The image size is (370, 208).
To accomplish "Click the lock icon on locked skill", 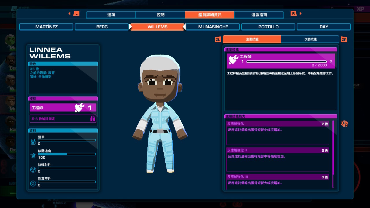I will tap(92, 119).
